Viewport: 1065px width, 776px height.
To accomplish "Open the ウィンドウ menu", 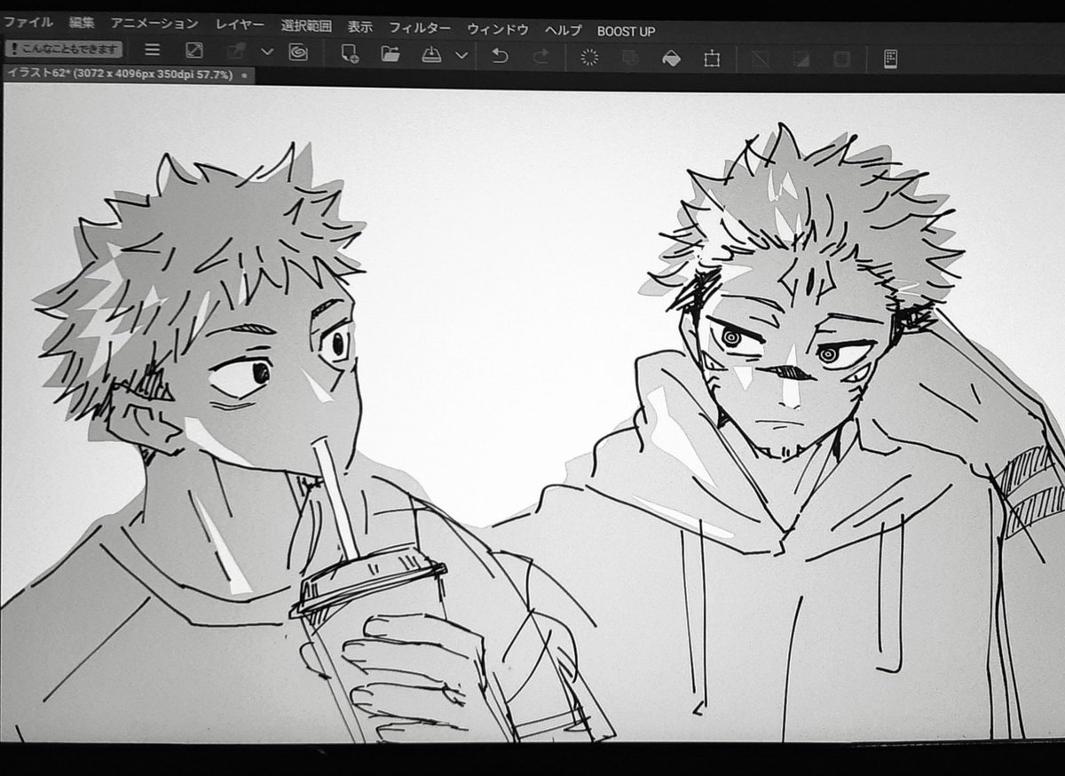I will (497, 29).
